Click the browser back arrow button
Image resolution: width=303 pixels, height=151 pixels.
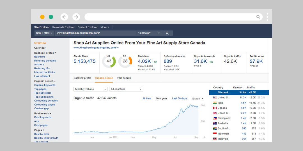coord(64,17)
